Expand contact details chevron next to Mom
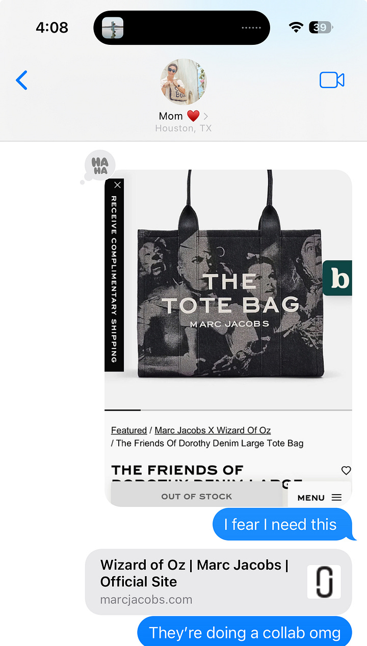367x646 pixels. 205,116
